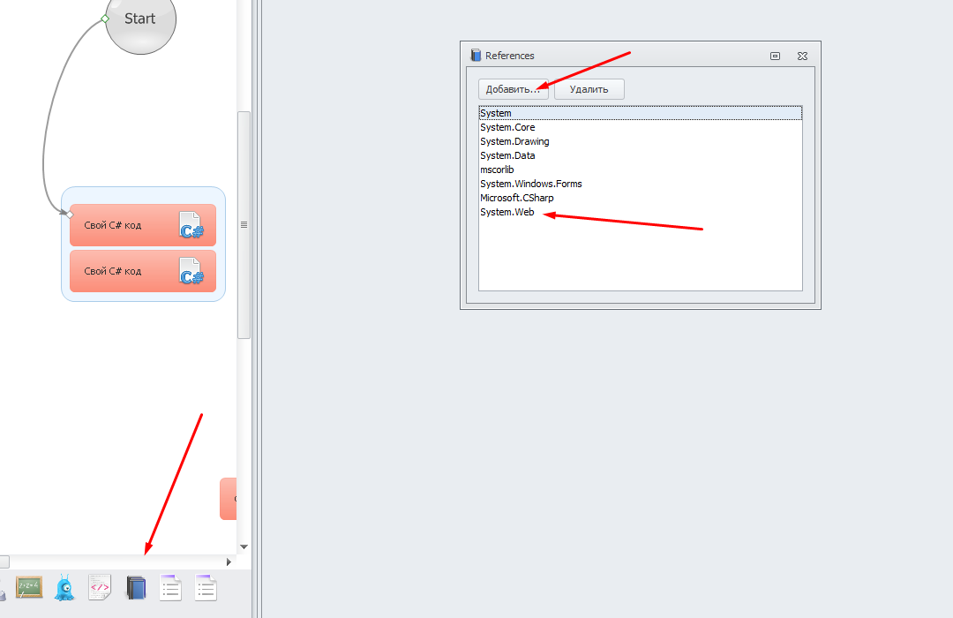This screenshot has height=618, width=953.
Task: Maximize the References window
Action: pyautogui.click(x=775, y=56)
